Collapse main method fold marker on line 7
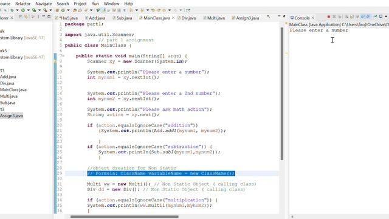Image resolution: width=389 pixels, height=219 pixels. (63, 56)
